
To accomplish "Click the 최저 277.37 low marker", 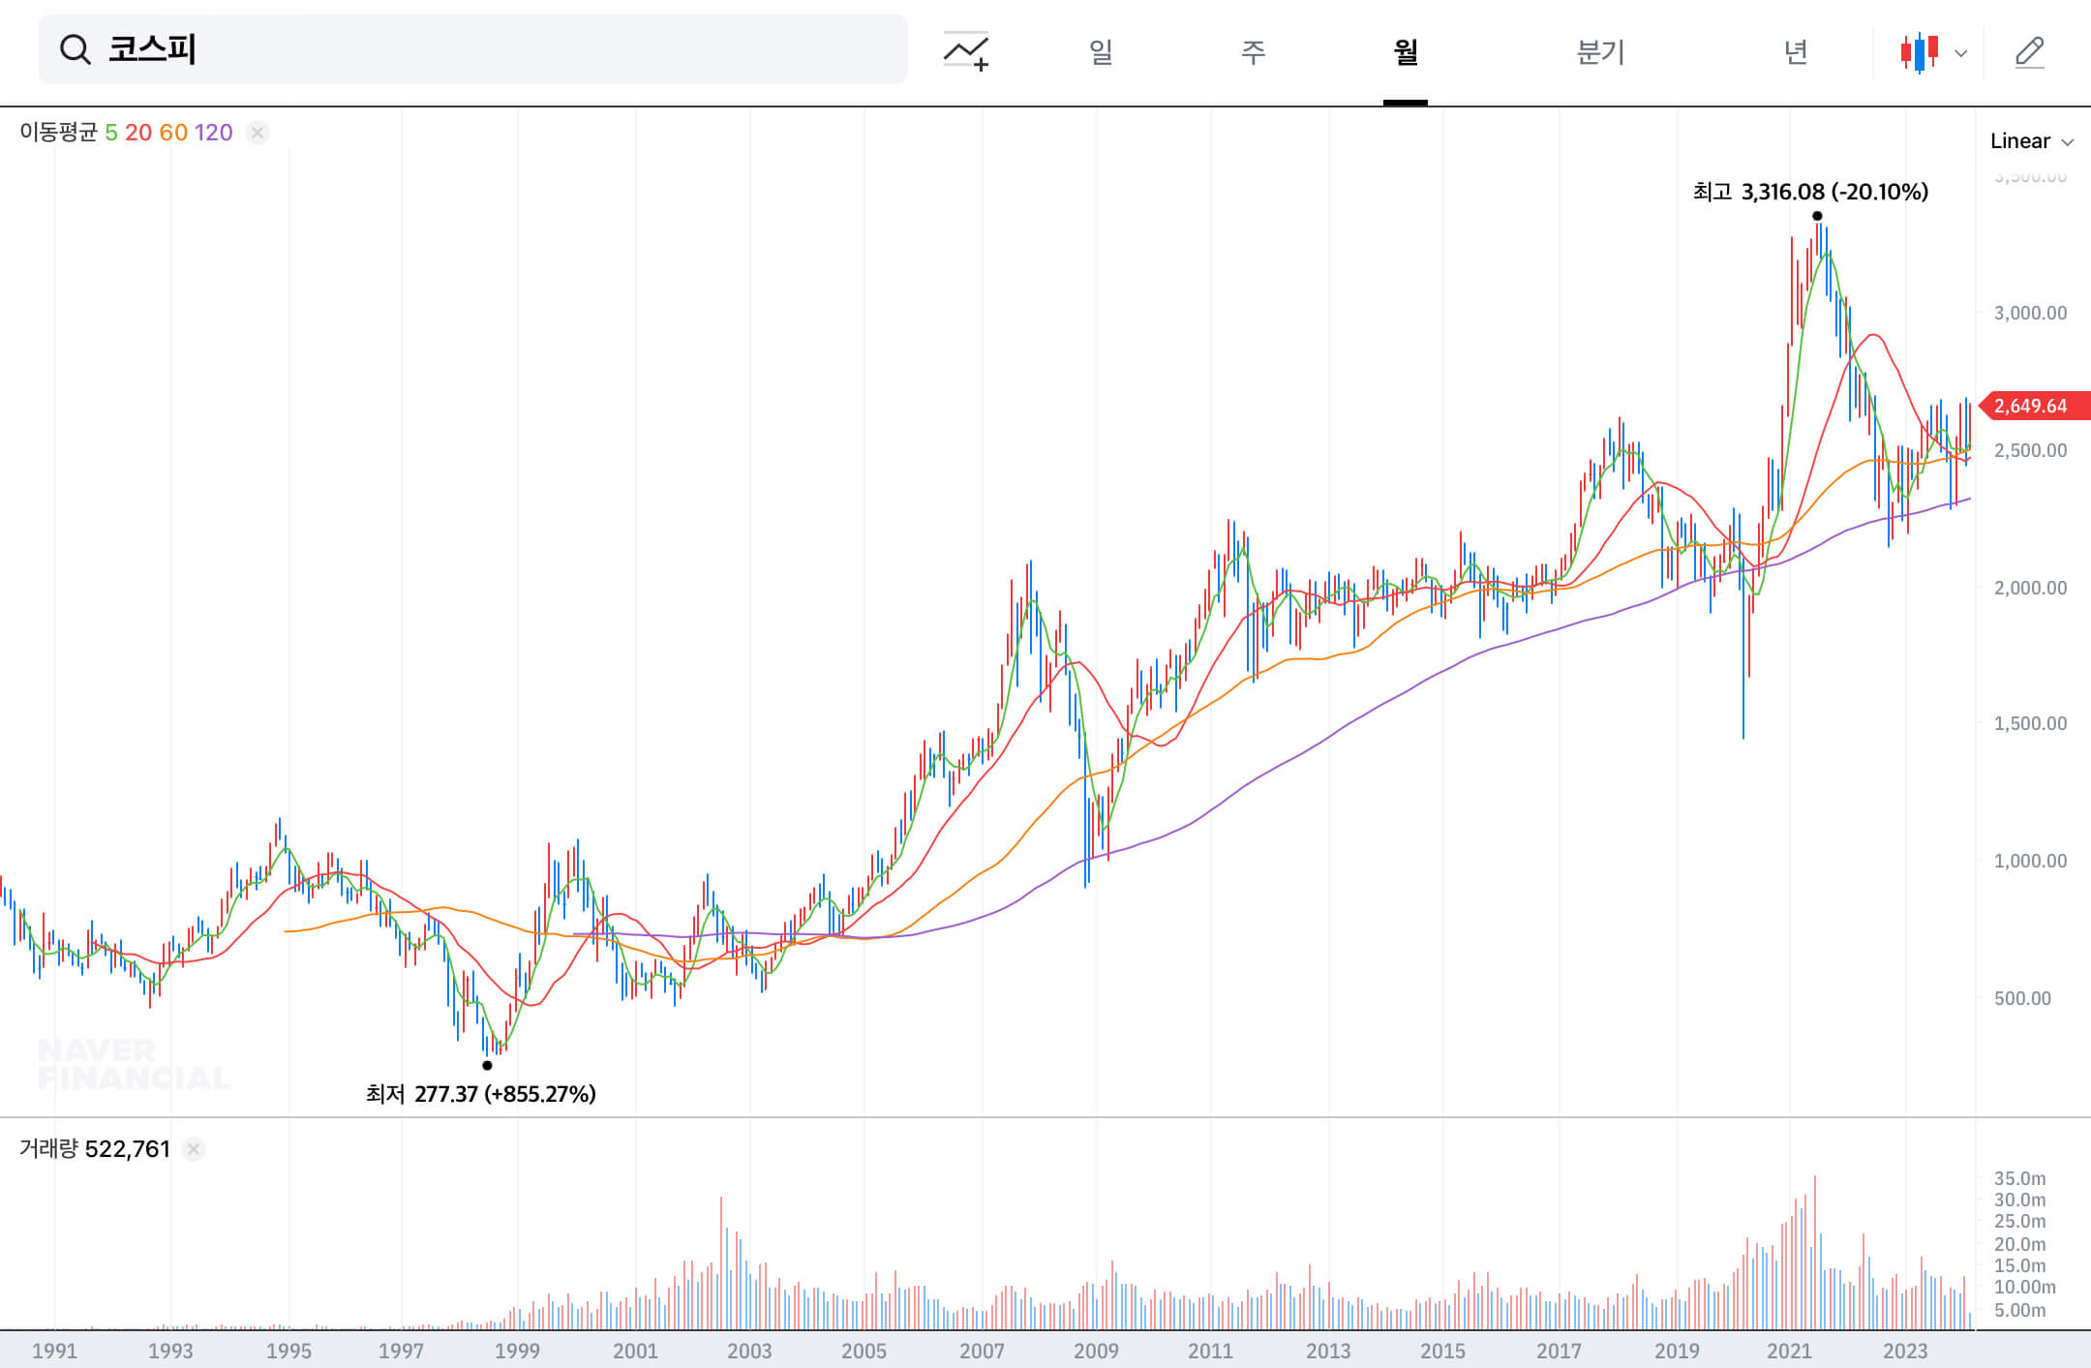I will [480, 1094].
